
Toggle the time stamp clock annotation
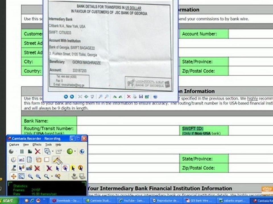coord(13,160)
